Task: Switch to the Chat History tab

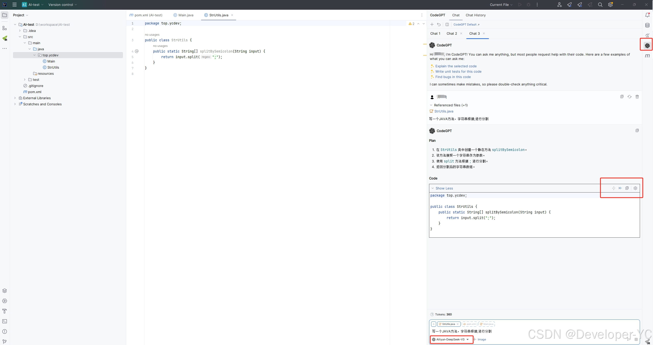Action: click(475, 15)
